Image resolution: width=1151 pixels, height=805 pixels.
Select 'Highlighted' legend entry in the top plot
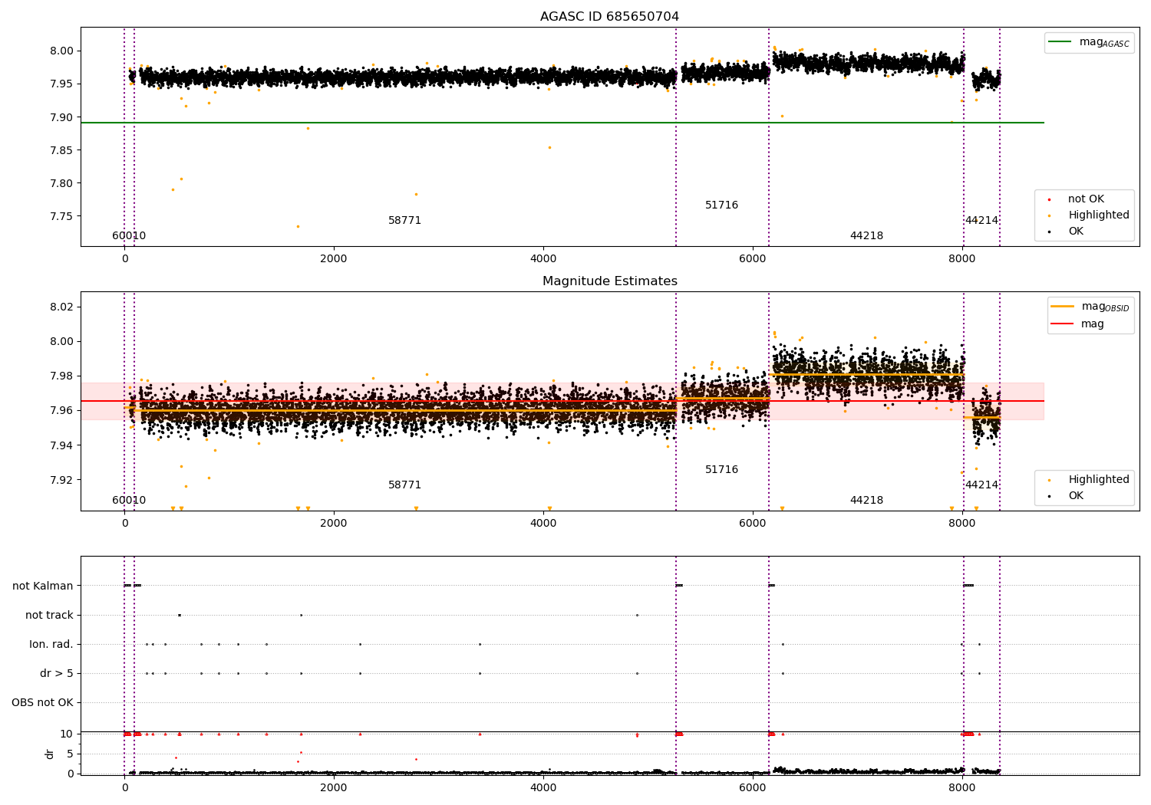point(1098,215)
